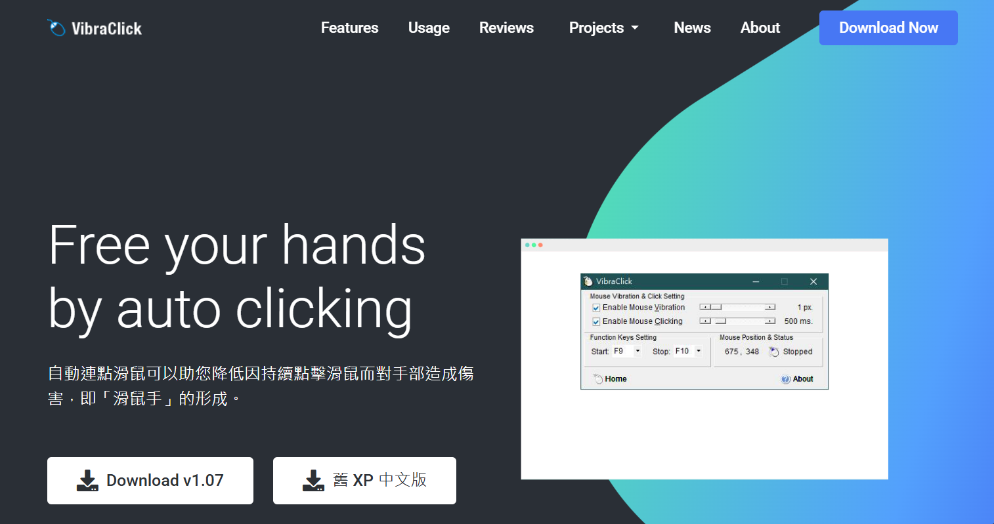
Task: Toggle the Enable Mouse Clicking checkbox
Action: click(x=596, y=321)
